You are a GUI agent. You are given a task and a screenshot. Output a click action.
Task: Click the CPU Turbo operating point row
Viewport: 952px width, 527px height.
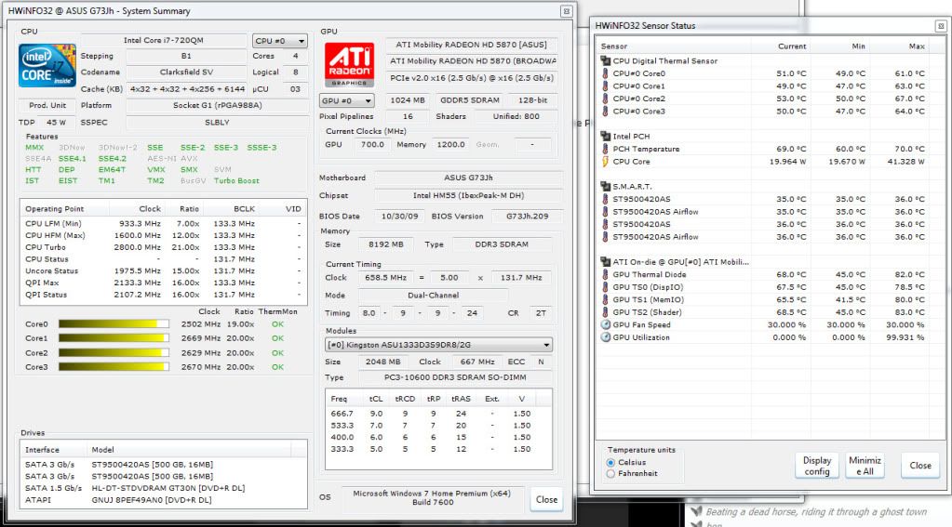[x=164, y=247]
